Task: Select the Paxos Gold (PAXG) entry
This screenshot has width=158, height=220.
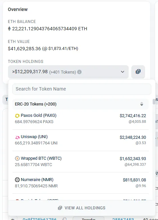Action: 80,118
